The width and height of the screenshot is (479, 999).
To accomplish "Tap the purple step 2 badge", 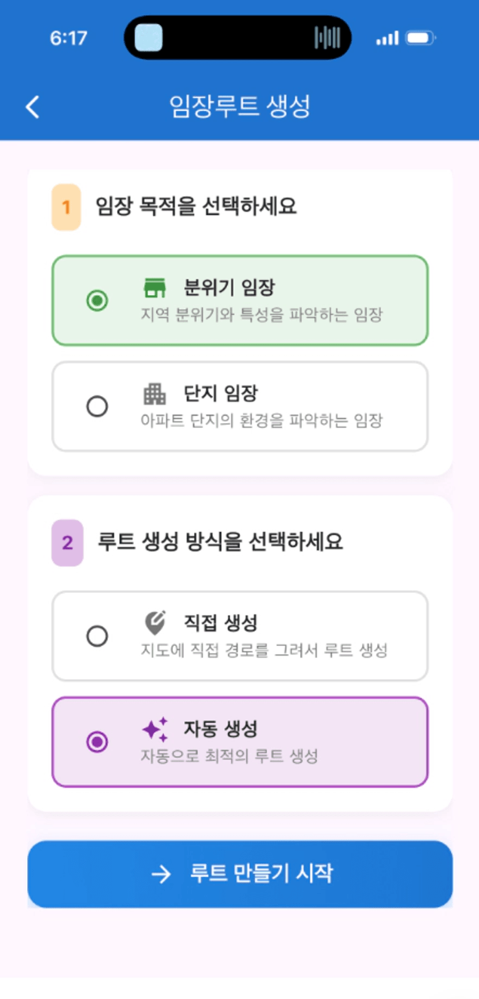I will click(67, 543).
